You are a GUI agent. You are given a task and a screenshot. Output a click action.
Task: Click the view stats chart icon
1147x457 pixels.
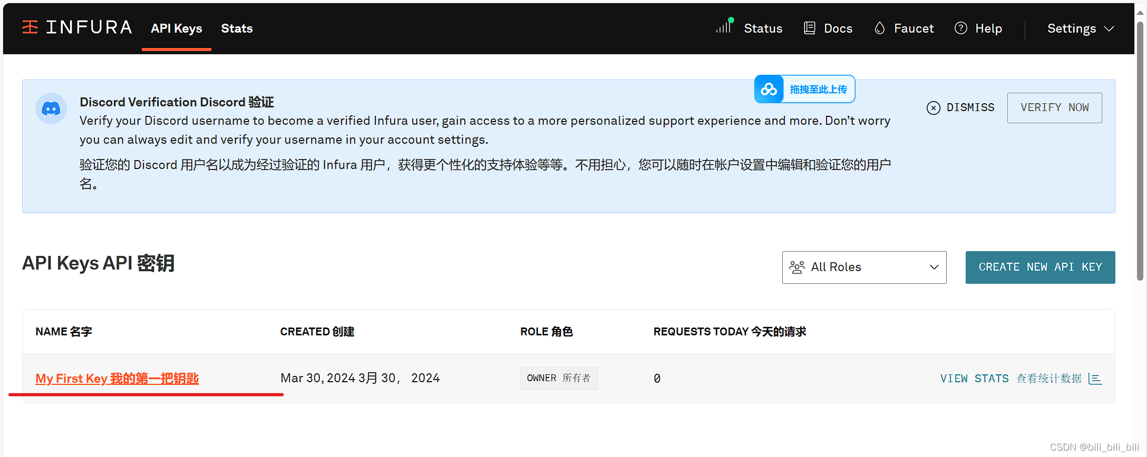pyautogui.click(x=1095, y=379)
